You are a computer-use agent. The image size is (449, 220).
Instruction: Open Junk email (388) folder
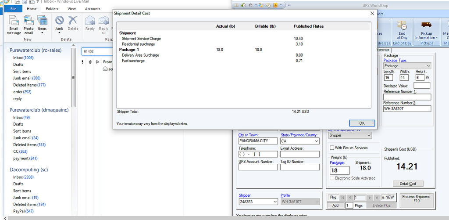(27, 78)
